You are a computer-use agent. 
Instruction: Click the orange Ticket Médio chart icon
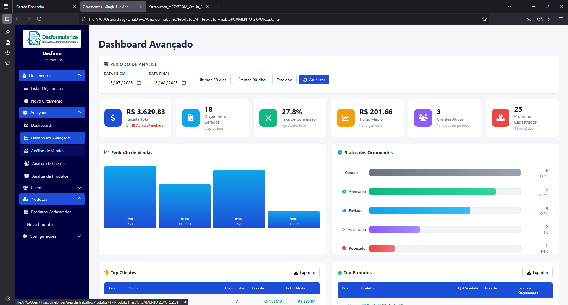tap(346, 118)
